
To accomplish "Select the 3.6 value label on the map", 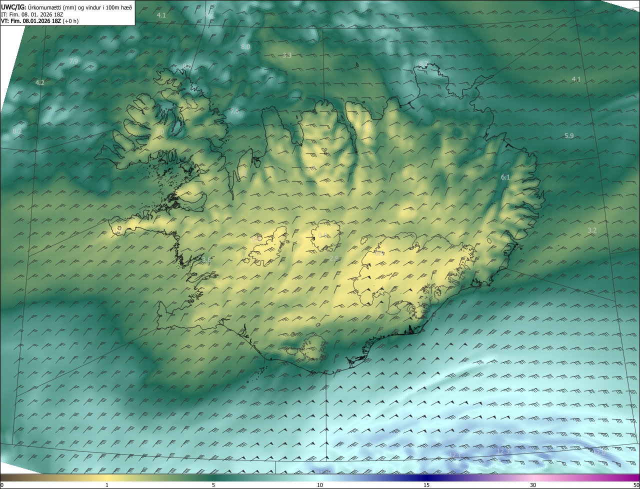I will click(x=206, y=259).
